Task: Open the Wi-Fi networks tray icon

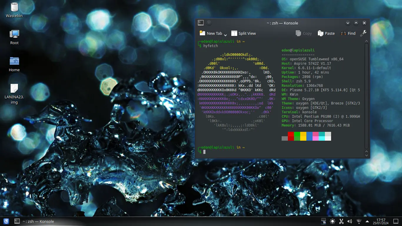Action: pyautogui.click(x=359, y=221)
